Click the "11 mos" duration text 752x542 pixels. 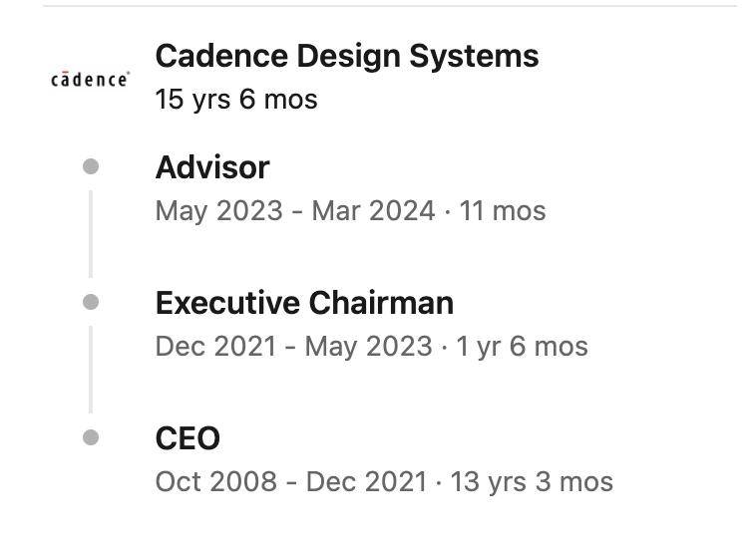[x=503, y=211]
